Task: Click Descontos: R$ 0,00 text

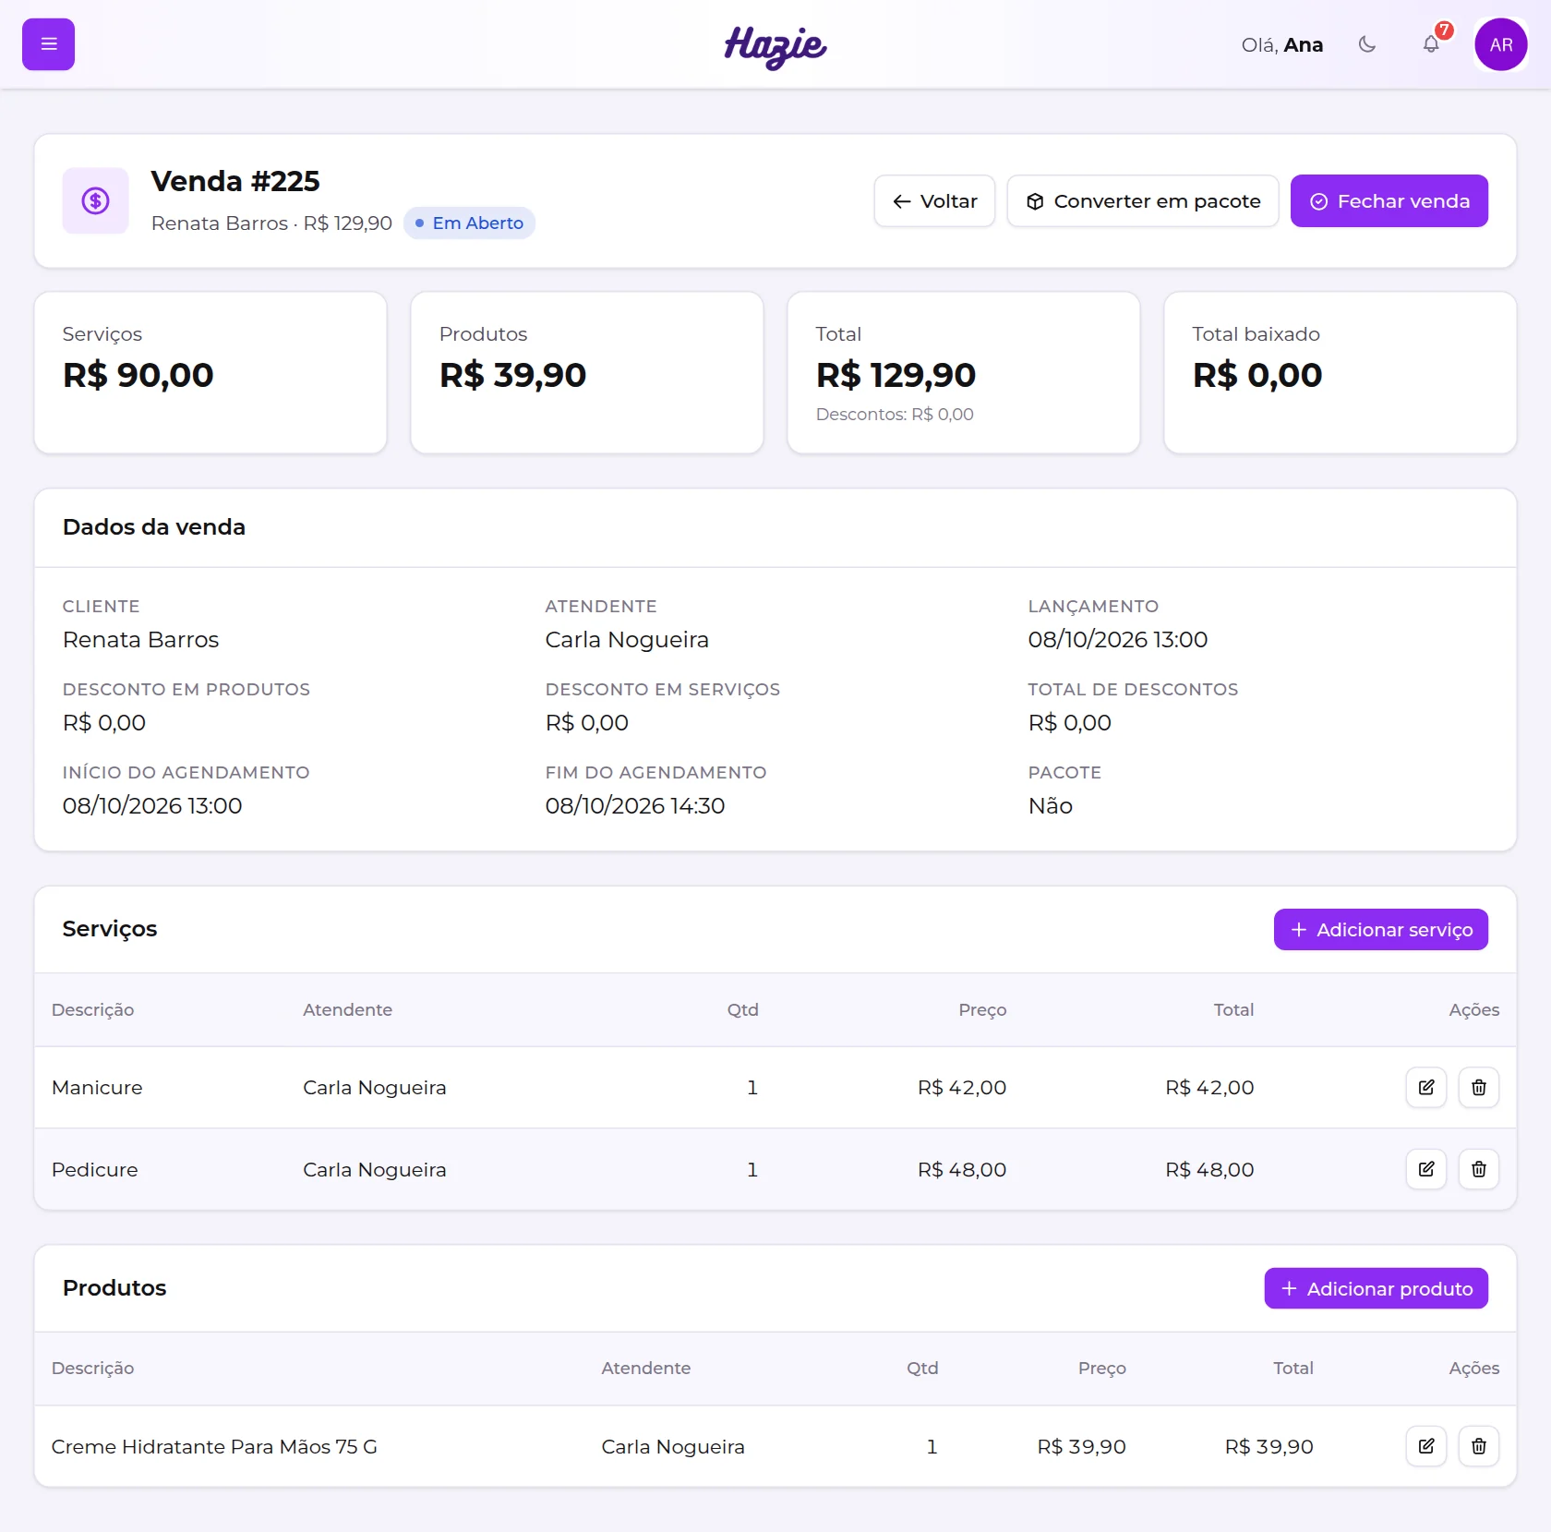Action: (895, 415)
